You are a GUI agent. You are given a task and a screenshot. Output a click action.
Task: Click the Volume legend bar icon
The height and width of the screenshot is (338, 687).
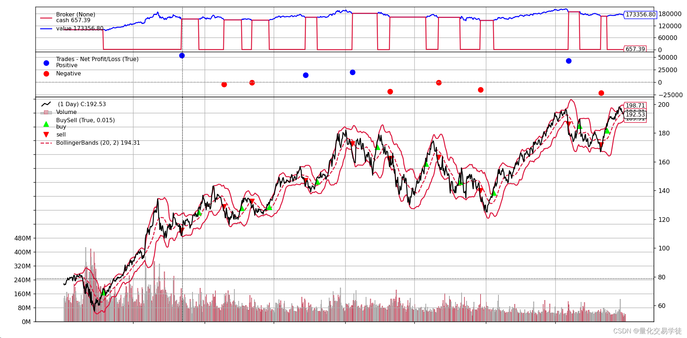coord(46,112)
